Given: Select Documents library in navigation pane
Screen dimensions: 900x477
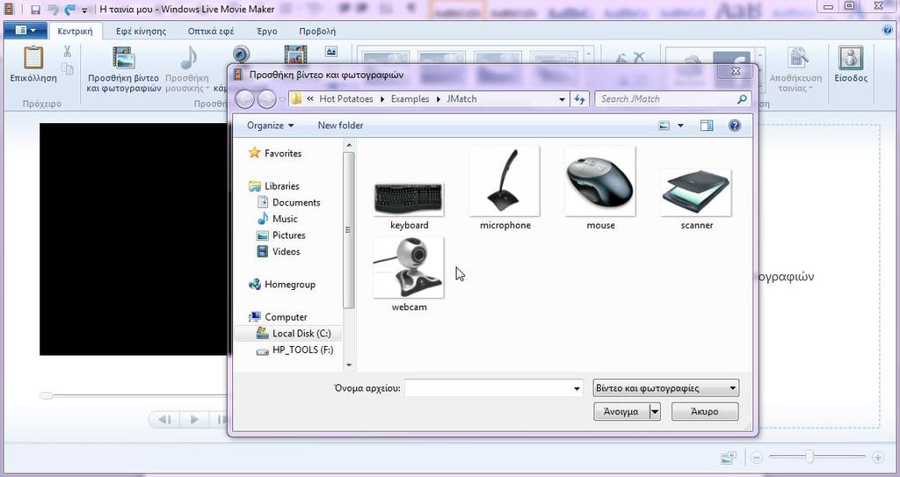Looking at the screenshot, I should 295,203.
